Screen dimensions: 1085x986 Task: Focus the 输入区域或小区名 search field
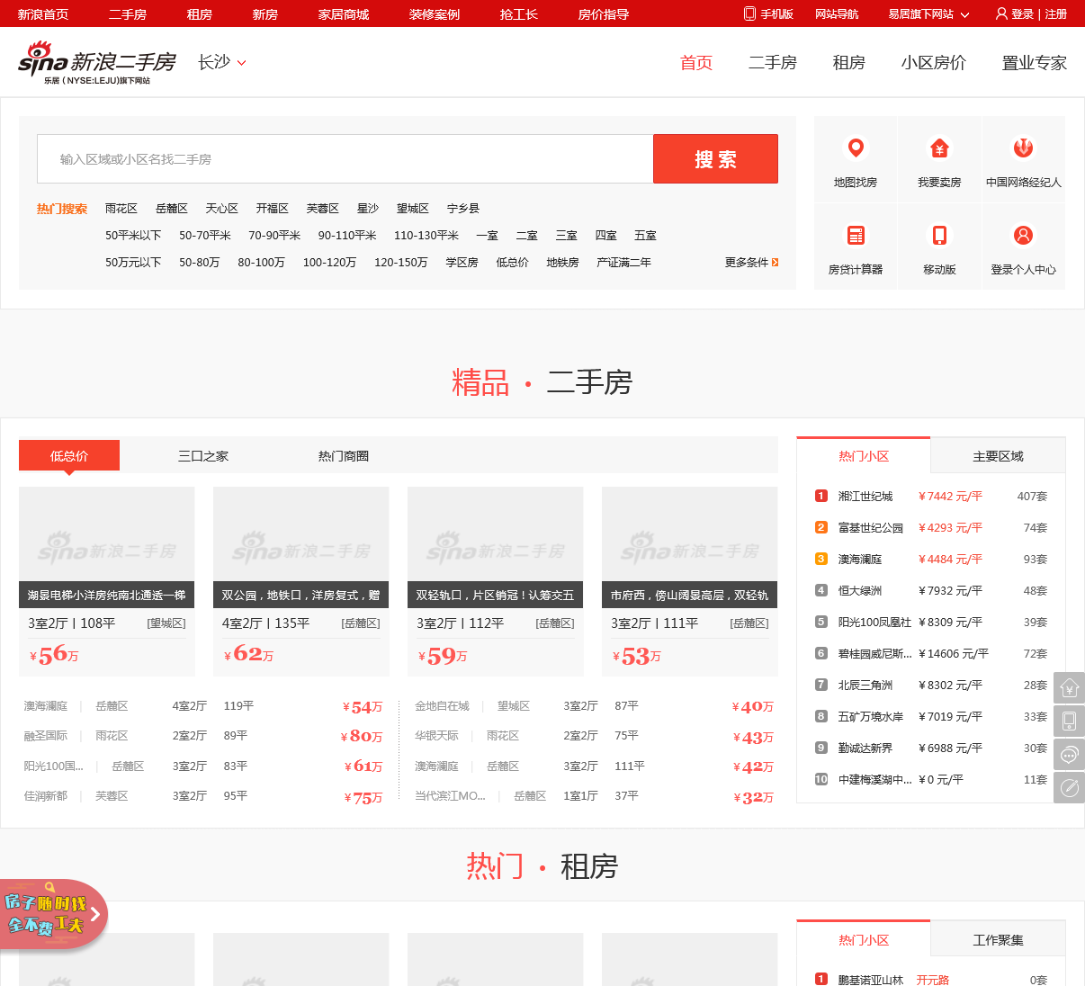tap(345, 159)
